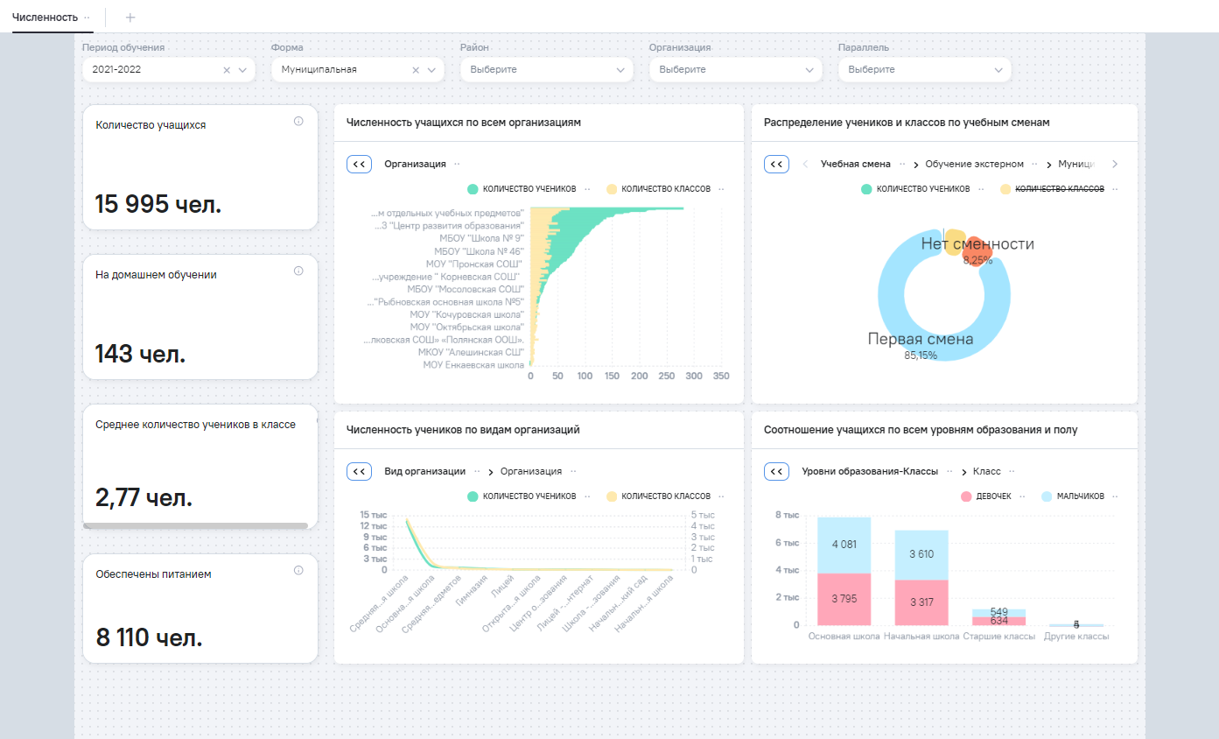Click back button in Численность учащихся по всем организациям
The image size is (1219, 739).
coord(360,164)
